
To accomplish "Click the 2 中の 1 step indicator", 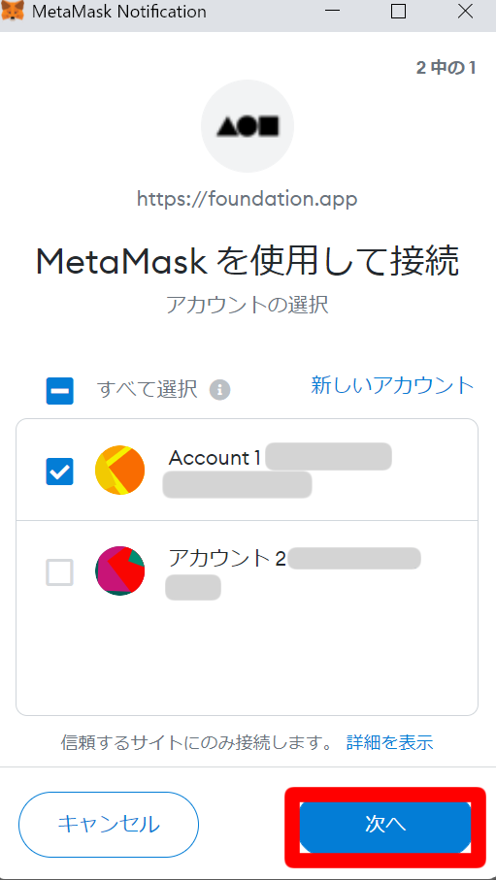I will (446, 68).
